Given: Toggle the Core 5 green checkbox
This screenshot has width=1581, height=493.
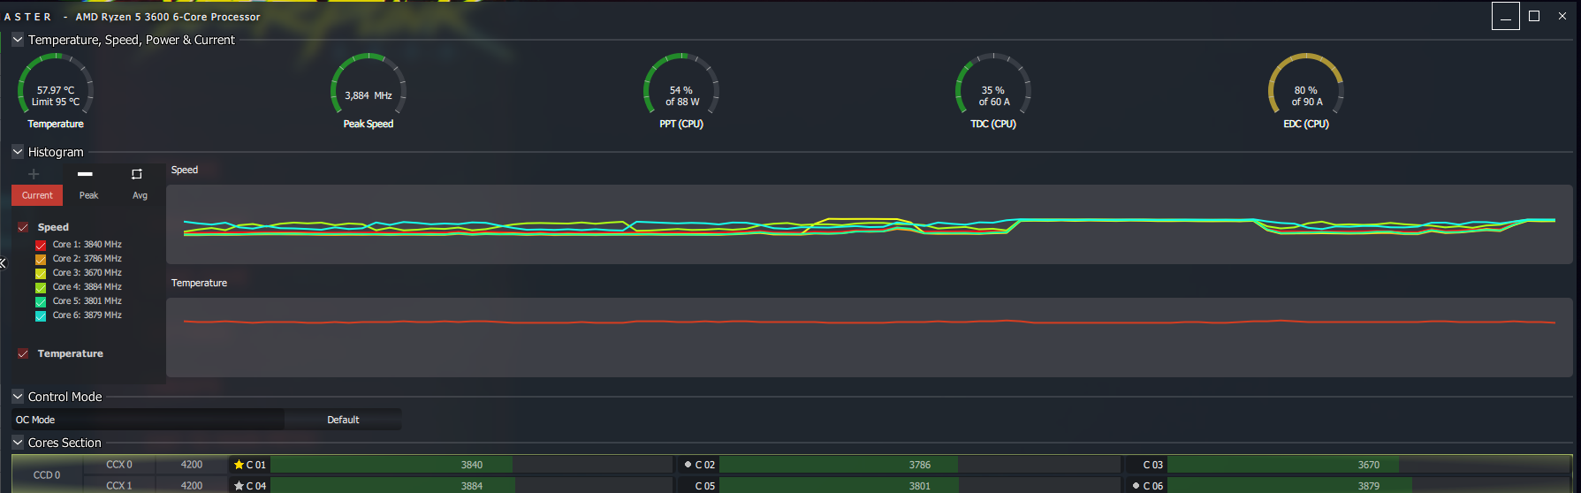Looking at the screenshot, I should click(x=41, y=302).
